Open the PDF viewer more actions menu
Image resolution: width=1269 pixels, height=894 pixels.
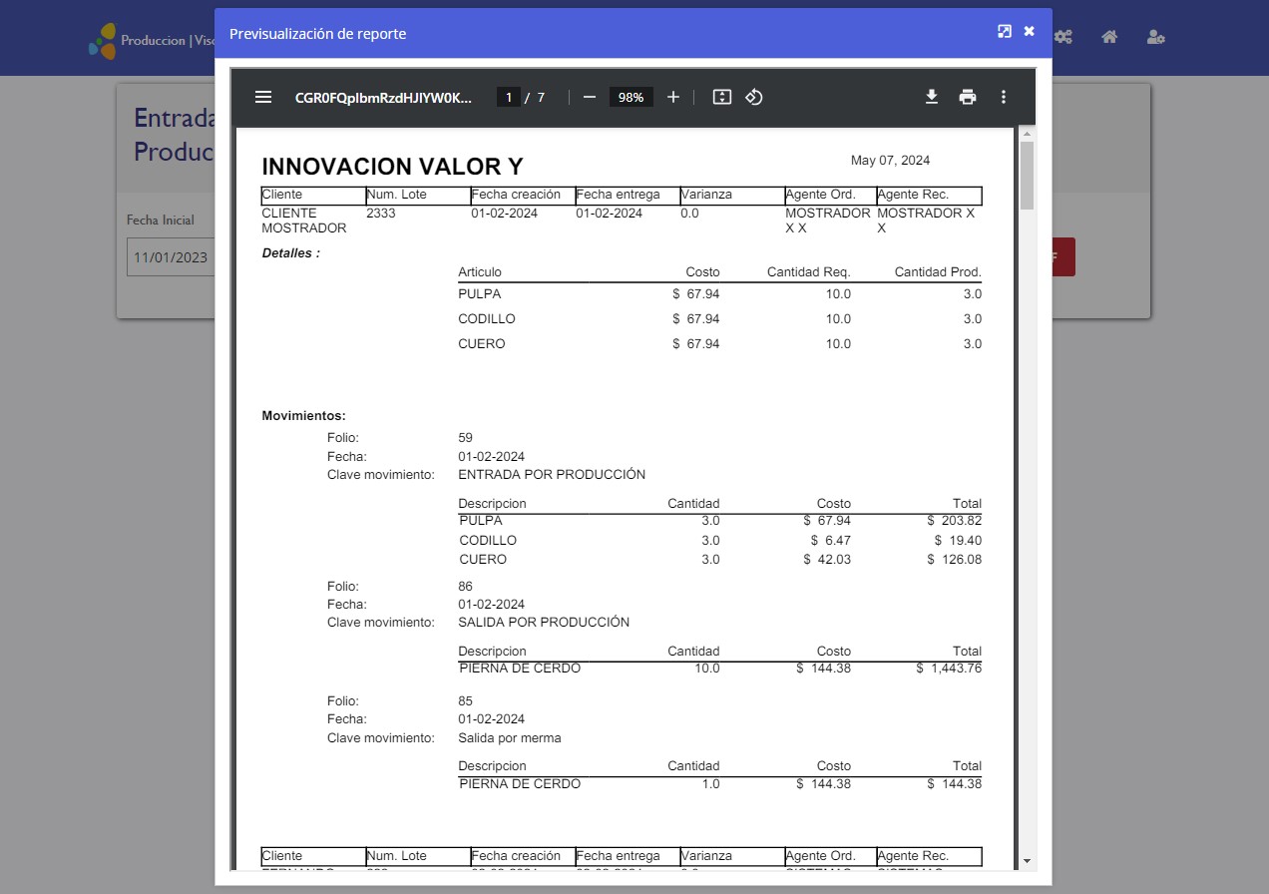tap(1004, 97)
